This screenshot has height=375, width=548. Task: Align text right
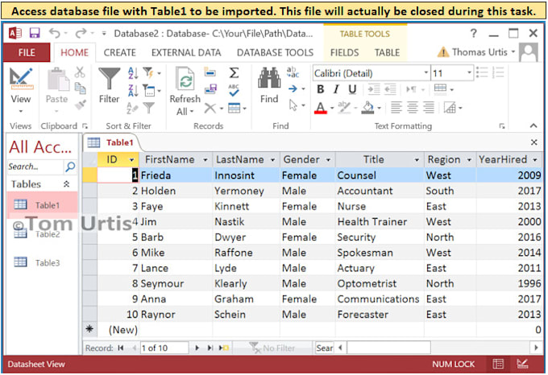point(429,108)
